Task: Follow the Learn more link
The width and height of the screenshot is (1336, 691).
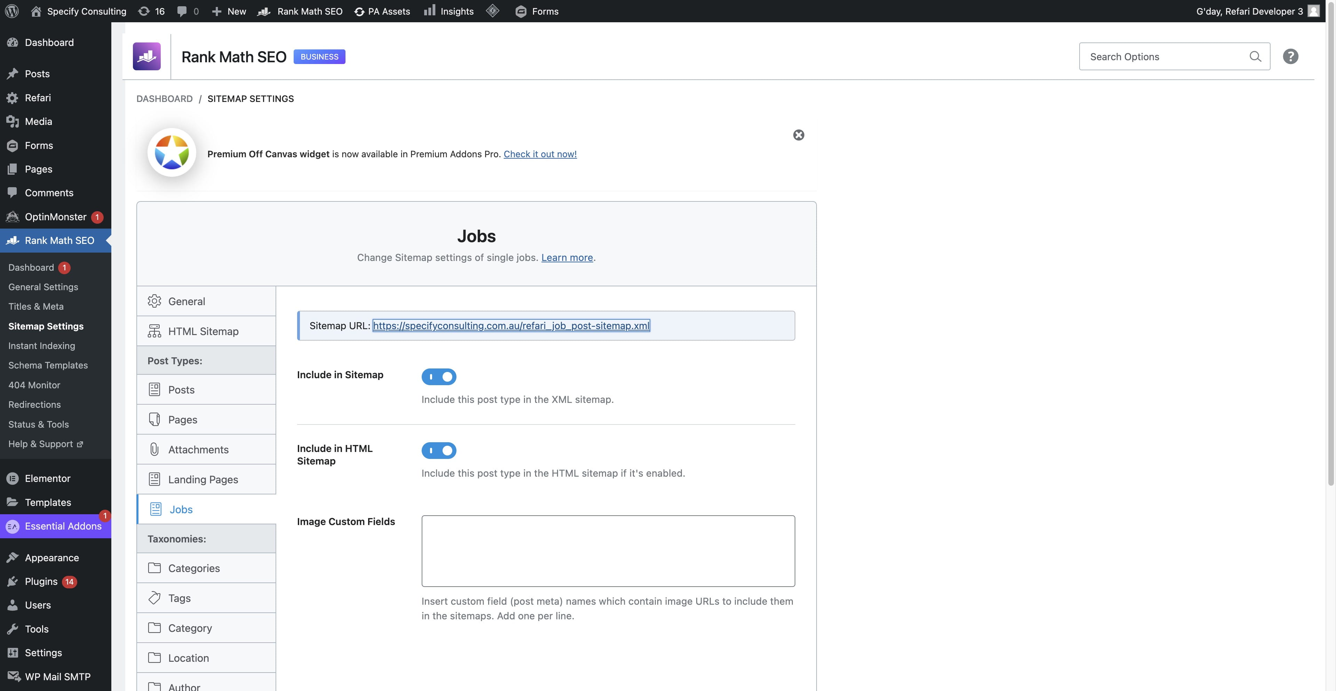Action: pos(566,257)
